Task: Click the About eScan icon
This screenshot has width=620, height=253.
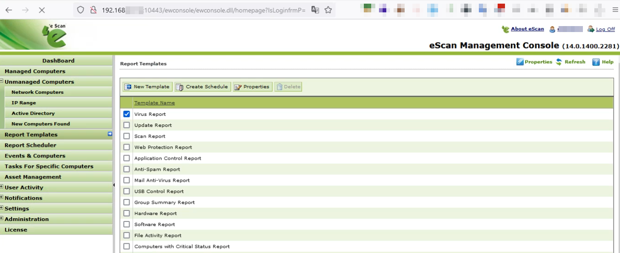Action: (x=505, y=29)
